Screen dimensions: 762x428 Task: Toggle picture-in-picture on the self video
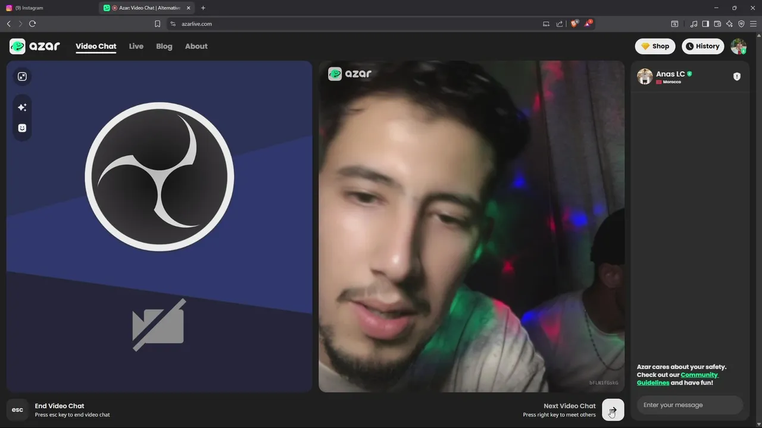(x=22, y=77)
